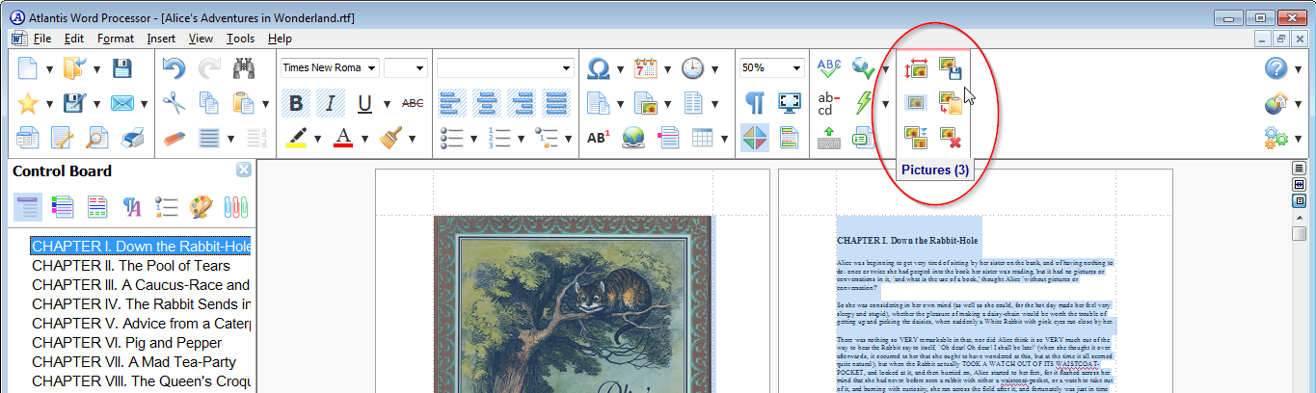Click the spell check ABC checkmark icon
Image resolution: width=1316 pixels, height=393 pixels.
click(829, 68)
